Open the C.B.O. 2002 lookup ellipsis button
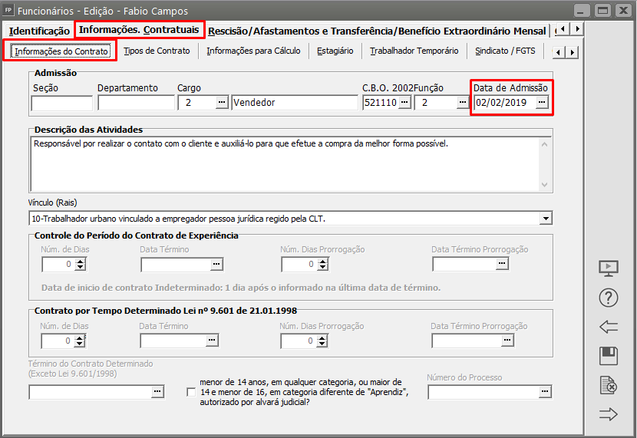637x438 pixels. 404,102
